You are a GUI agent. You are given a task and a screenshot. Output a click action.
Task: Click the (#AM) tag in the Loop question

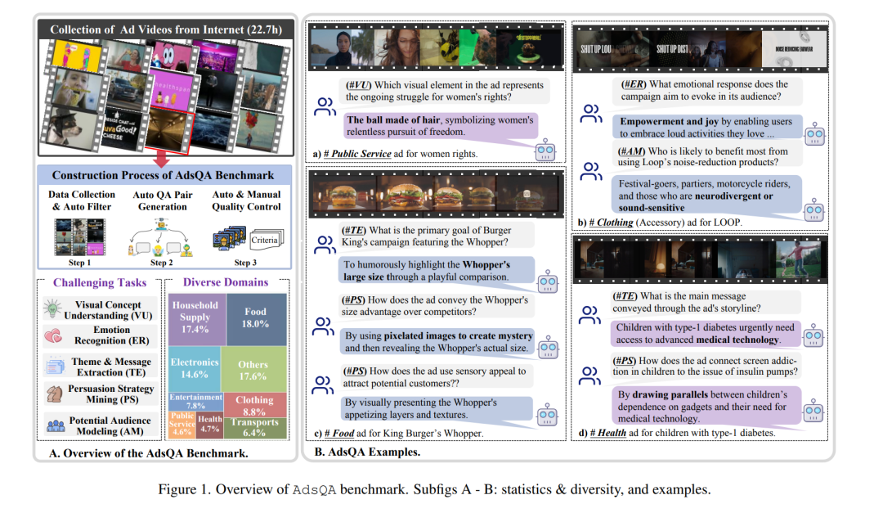coord(631,151)
